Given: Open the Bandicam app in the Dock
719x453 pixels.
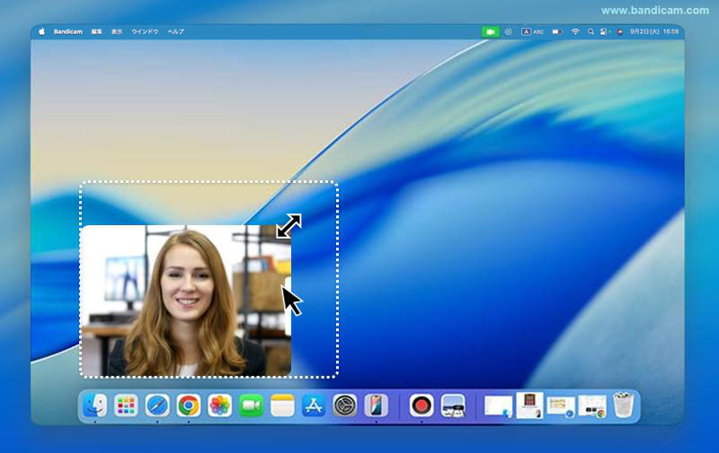Looking at the screenshot, I should pyautogui.click(x=422, y=405).
